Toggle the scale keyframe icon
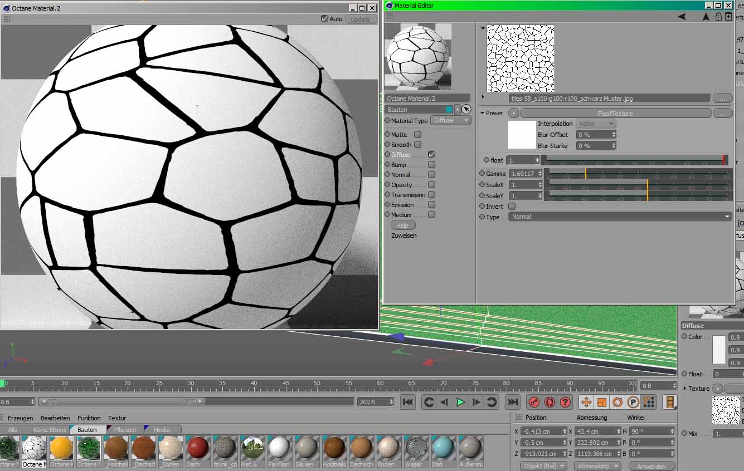The height and width of the screenshot is (471, 744). tap(602, 402)
